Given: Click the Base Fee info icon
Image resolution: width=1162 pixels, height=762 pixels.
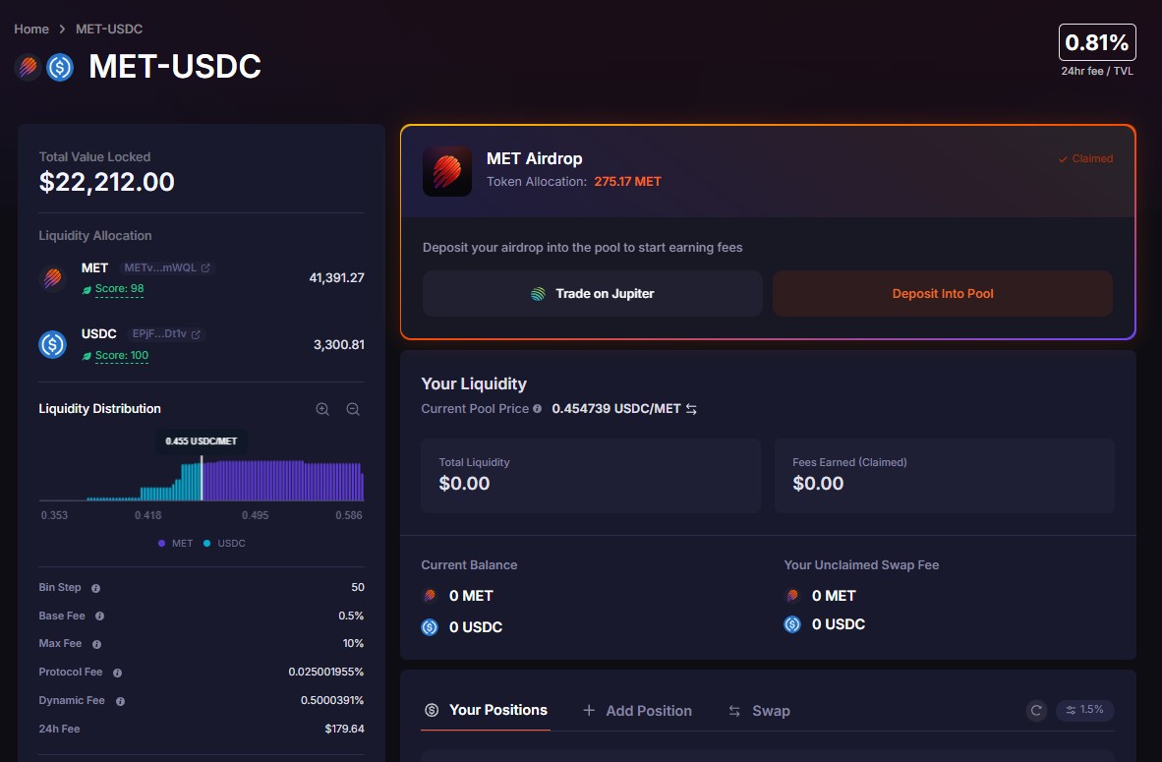Looking at the screenshot, I should pos(100,616).
